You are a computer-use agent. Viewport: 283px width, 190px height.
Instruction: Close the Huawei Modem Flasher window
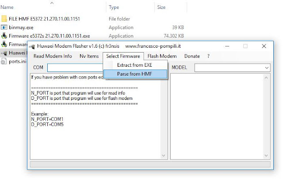(x=264, y=46)
